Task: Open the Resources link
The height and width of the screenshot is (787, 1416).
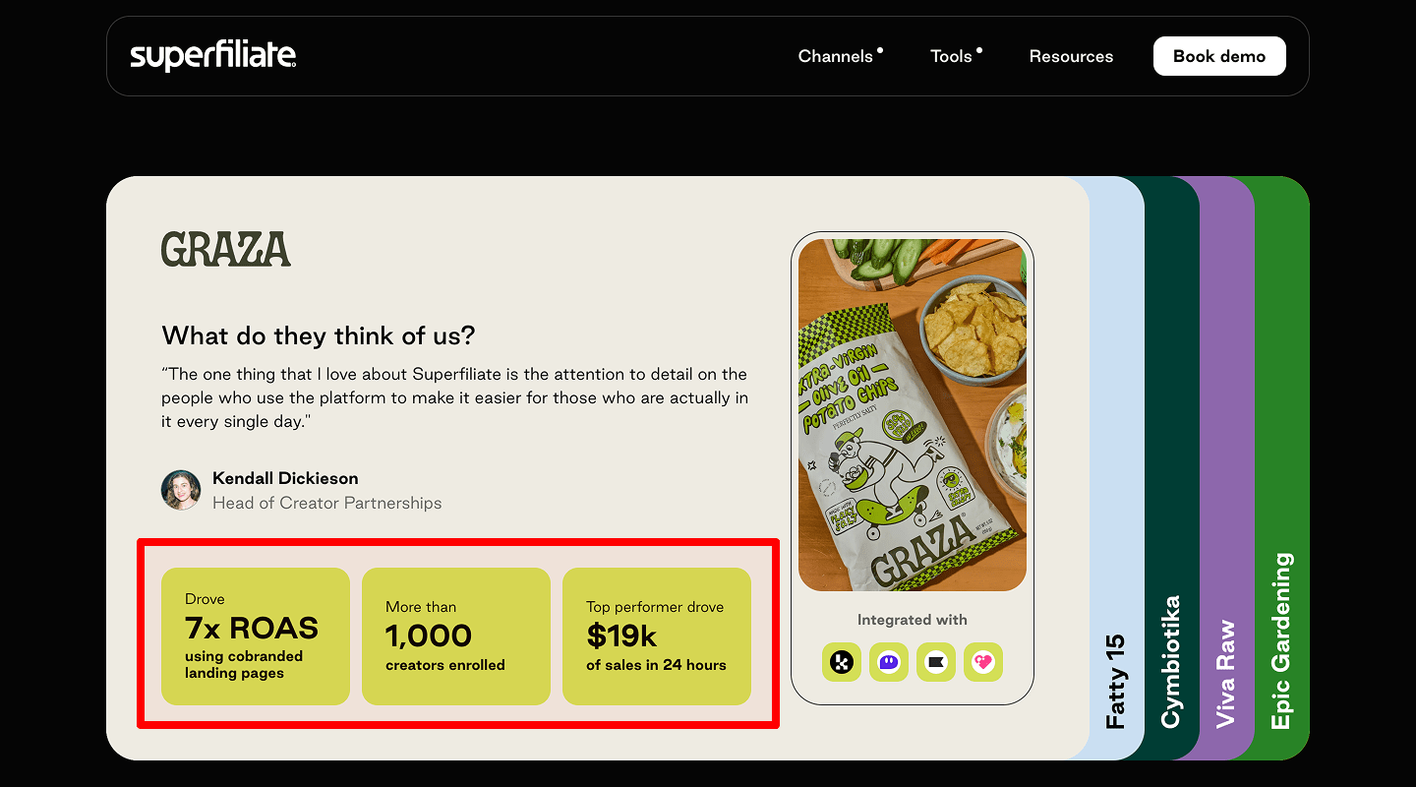Action: pyautogui.click(x=1071, y=56)
